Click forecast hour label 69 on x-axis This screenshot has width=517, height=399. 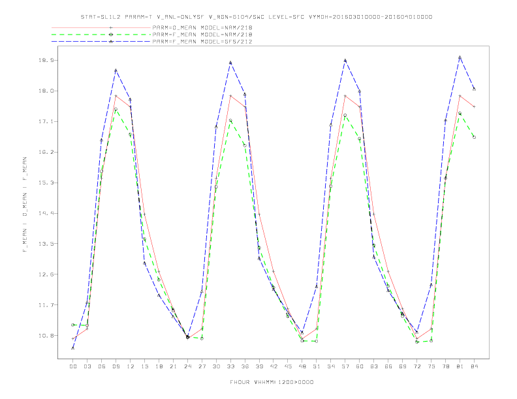coord(403,366)
